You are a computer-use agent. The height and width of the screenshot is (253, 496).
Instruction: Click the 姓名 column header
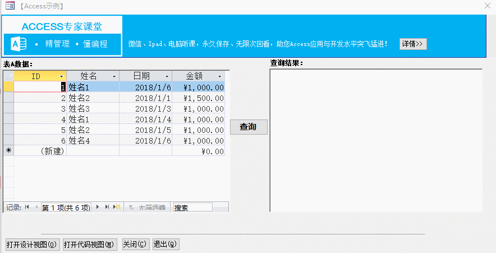pyautogui.click(x=93, y=76)
